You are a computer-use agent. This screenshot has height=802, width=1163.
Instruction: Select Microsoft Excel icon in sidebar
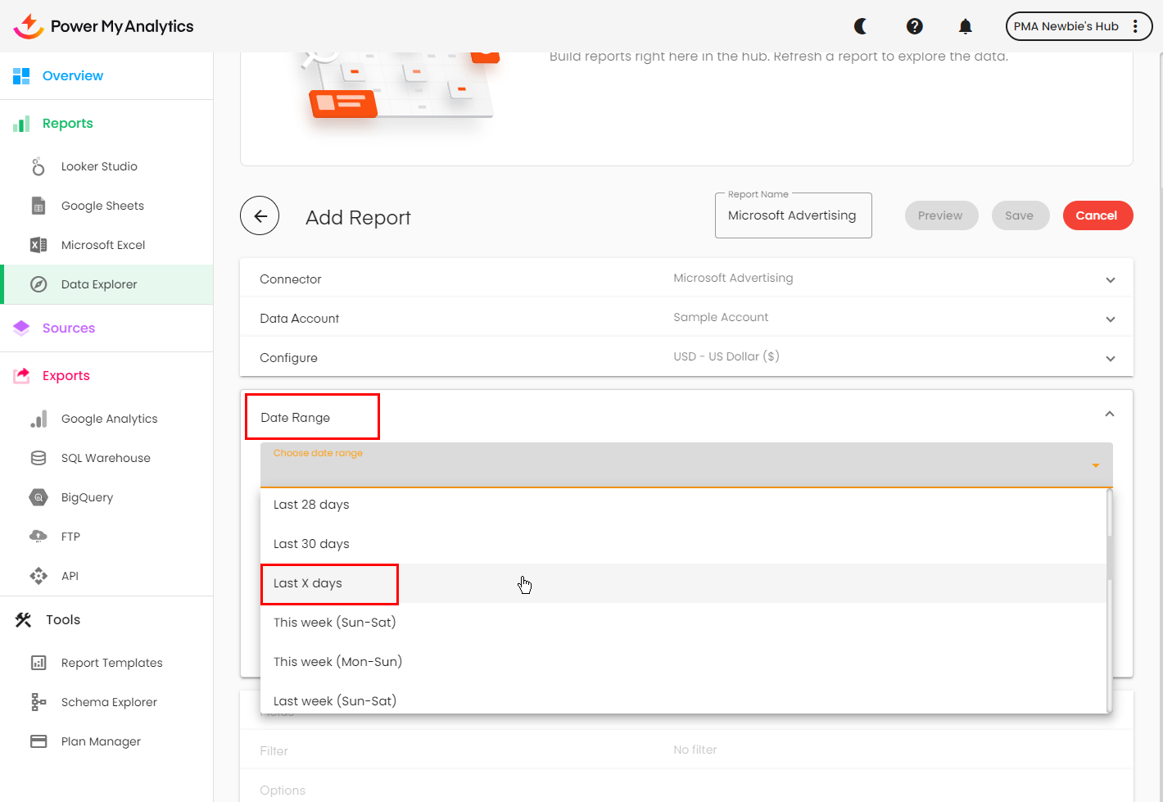[x=38, y=245]
